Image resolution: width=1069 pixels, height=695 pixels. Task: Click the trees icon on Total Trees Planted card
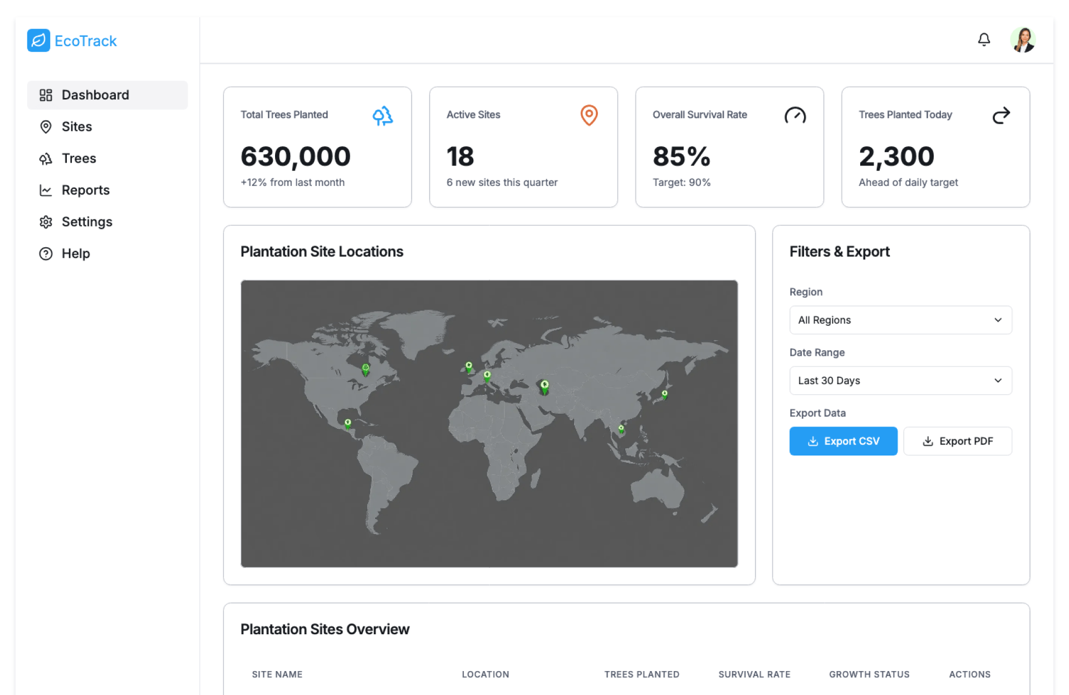coord(383,115)
